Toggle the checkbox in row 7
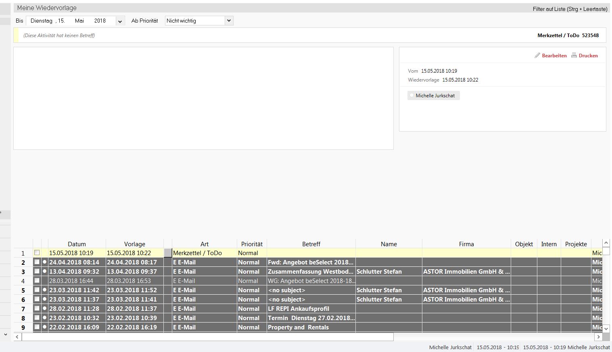Screen dimensions: 612x352 pyautogui.click(x=37, y=308)
